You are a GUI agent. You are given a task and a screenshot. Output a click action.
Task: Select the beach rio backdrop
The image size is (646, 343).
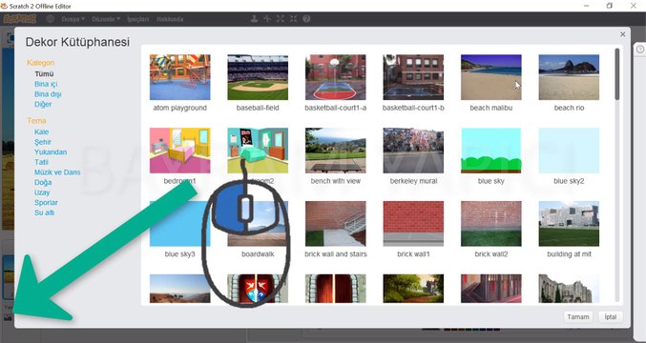pyautogui.click(x=569, y=77)
